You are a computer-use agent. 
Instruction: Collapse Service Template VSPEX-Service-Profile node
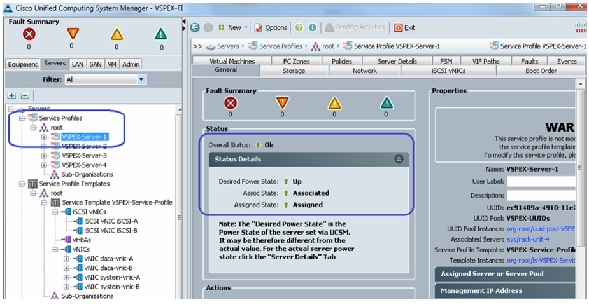click(44, 202)
